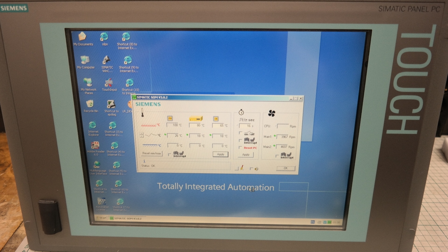Launch the SIMATIC WinCC desktop shortcut
This screenshot has height=252, width=448.
point(107,64)
